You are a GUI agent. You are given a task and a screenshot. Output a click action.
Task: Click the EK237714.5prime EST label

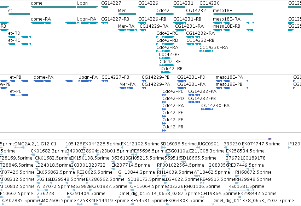coord(131,165)
